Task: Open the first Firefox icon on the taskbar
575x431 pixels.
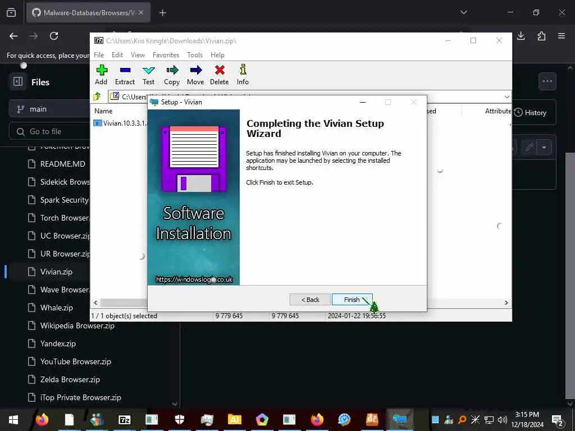Action: (x=42, y=419)
